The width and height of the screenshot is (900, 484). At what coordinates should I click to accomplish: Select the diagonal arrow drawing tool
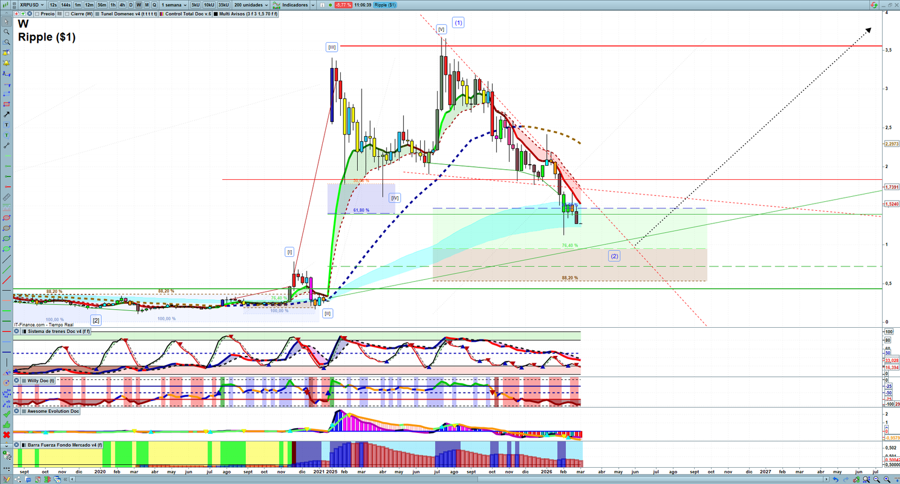(6, 114)
